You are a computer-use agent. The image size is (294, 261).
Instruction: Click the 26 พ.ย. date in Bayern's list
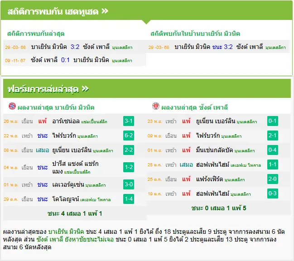tap(11, 121)
